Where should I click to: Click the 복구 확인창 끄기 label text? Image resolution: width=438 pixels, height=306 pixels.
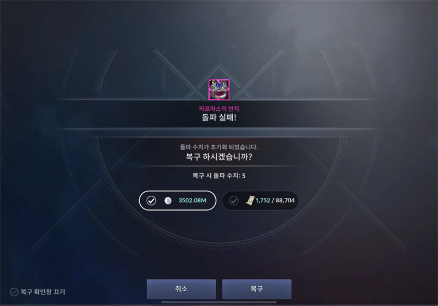43,292
